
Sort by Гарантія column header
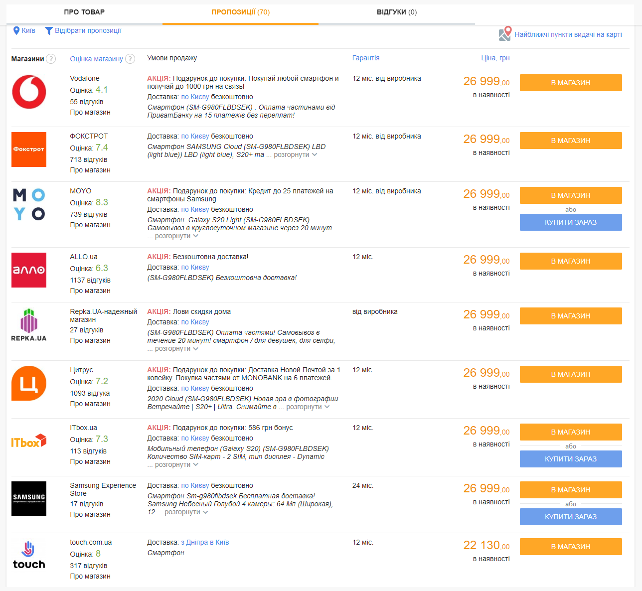pos(366,58)
